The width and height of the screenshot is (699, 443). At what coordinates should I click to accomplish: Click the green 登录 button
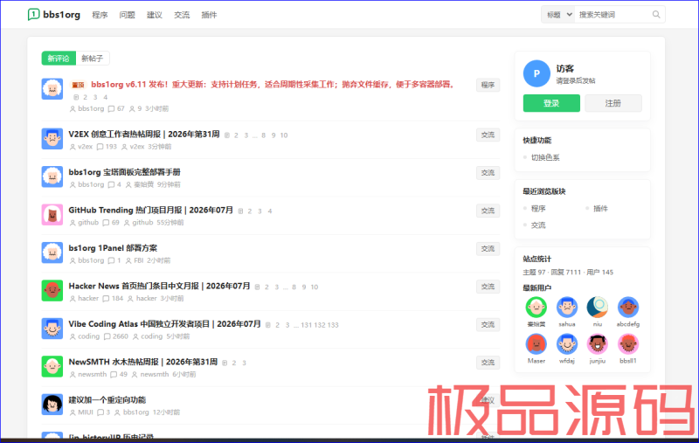(x=551, y=103)
